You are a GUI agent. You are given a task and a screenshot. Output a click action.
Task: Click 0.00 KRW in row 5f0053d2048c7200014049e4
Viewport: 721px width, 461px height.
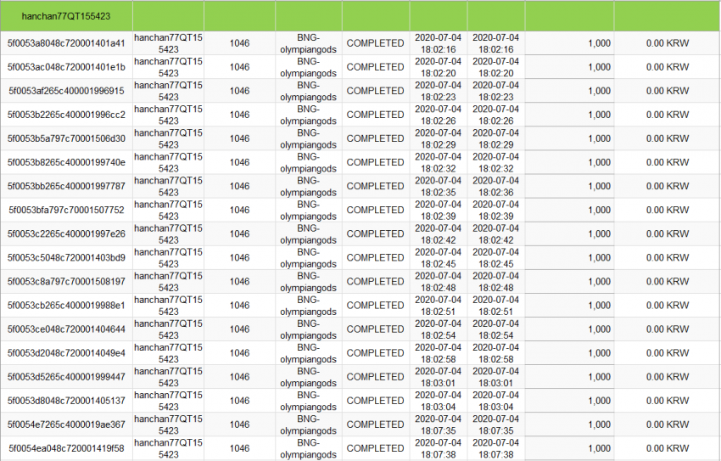coord(668,353)
